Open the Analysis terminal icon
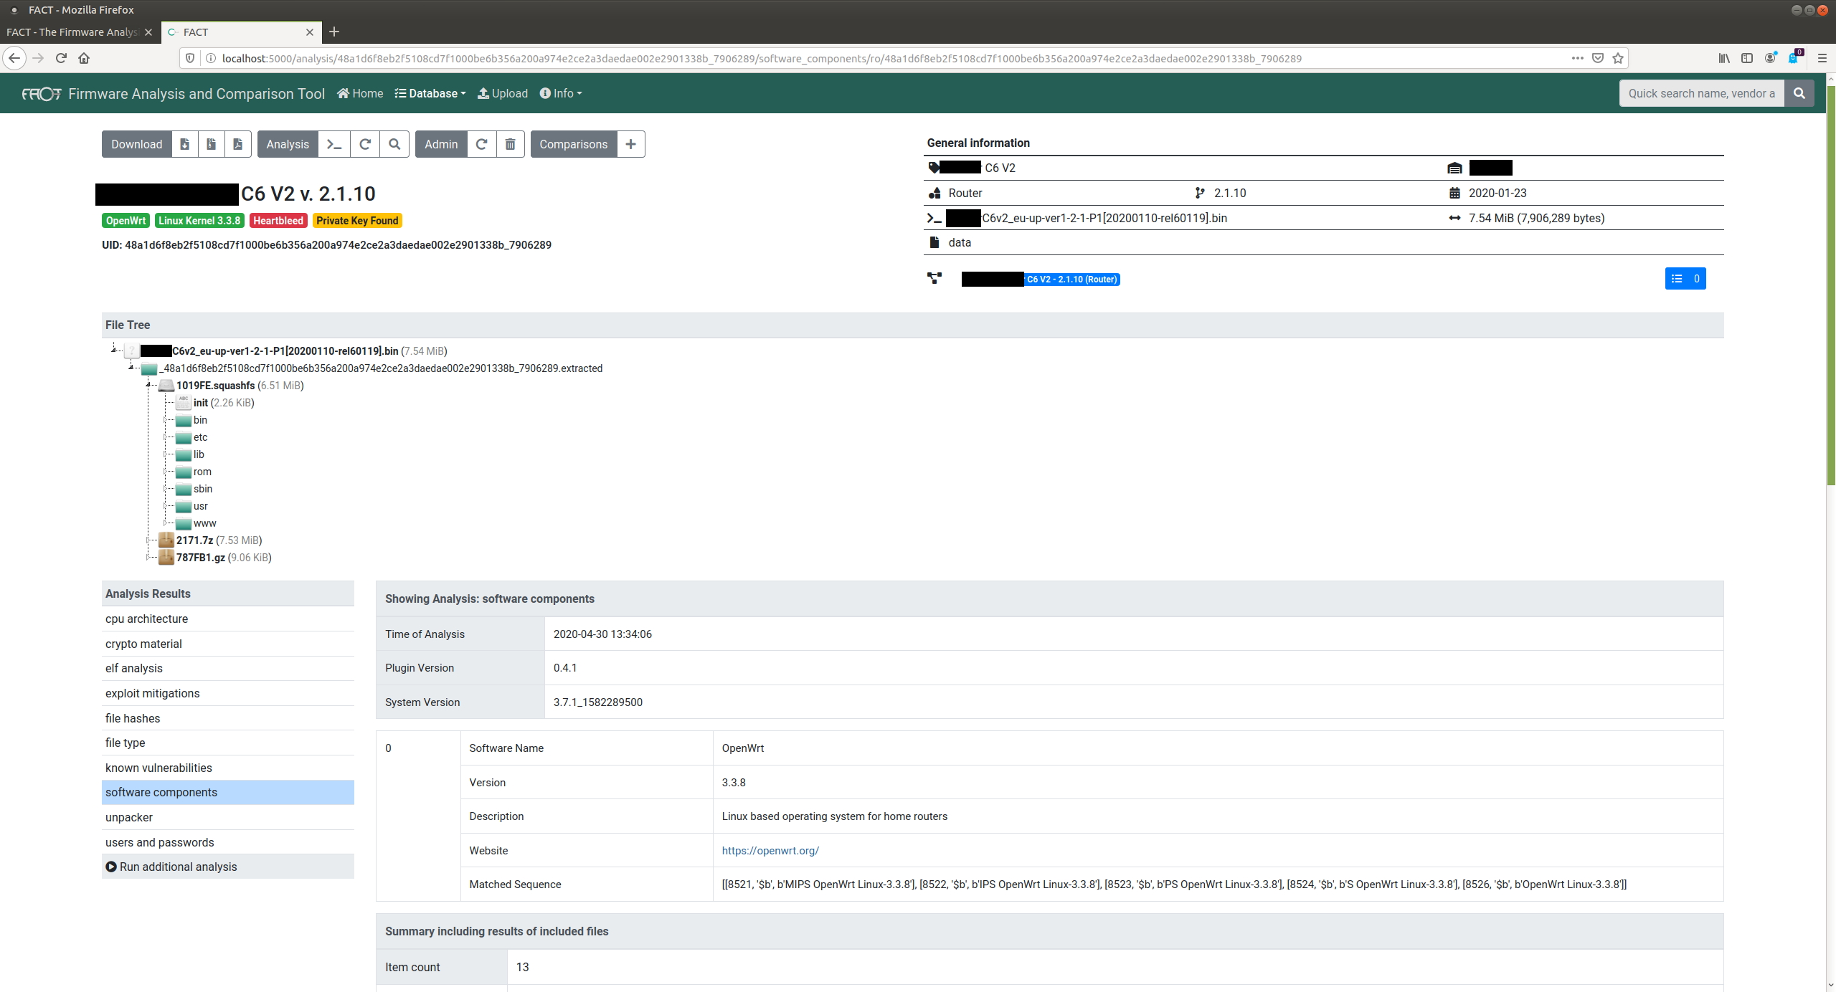Viewport: 1836px width, 992px height. point(333,144)
